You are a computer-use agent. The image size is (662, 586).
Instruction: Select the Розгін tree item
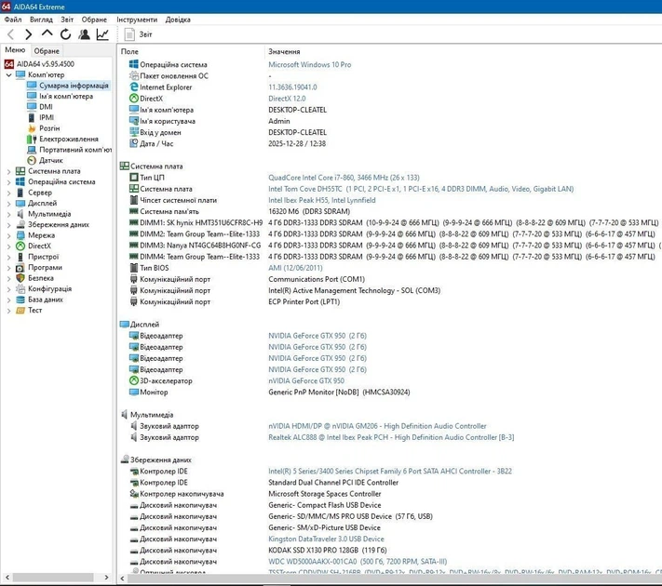(x=49, y=128)
